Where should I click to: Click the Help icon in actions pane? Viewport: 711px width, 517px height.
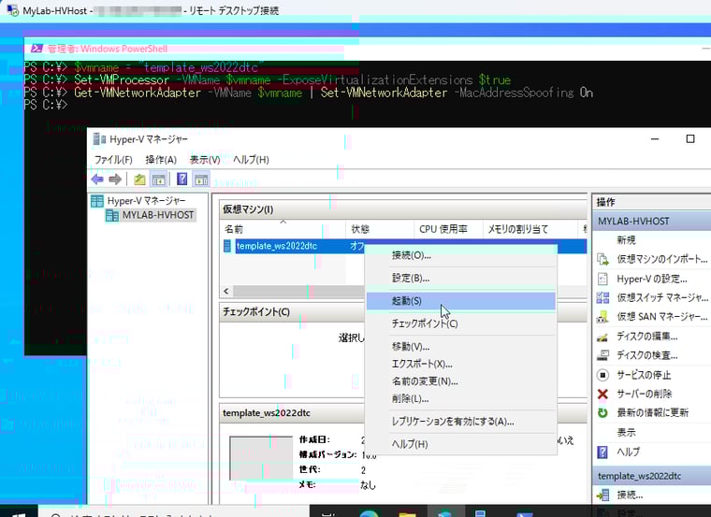point(602,452)
